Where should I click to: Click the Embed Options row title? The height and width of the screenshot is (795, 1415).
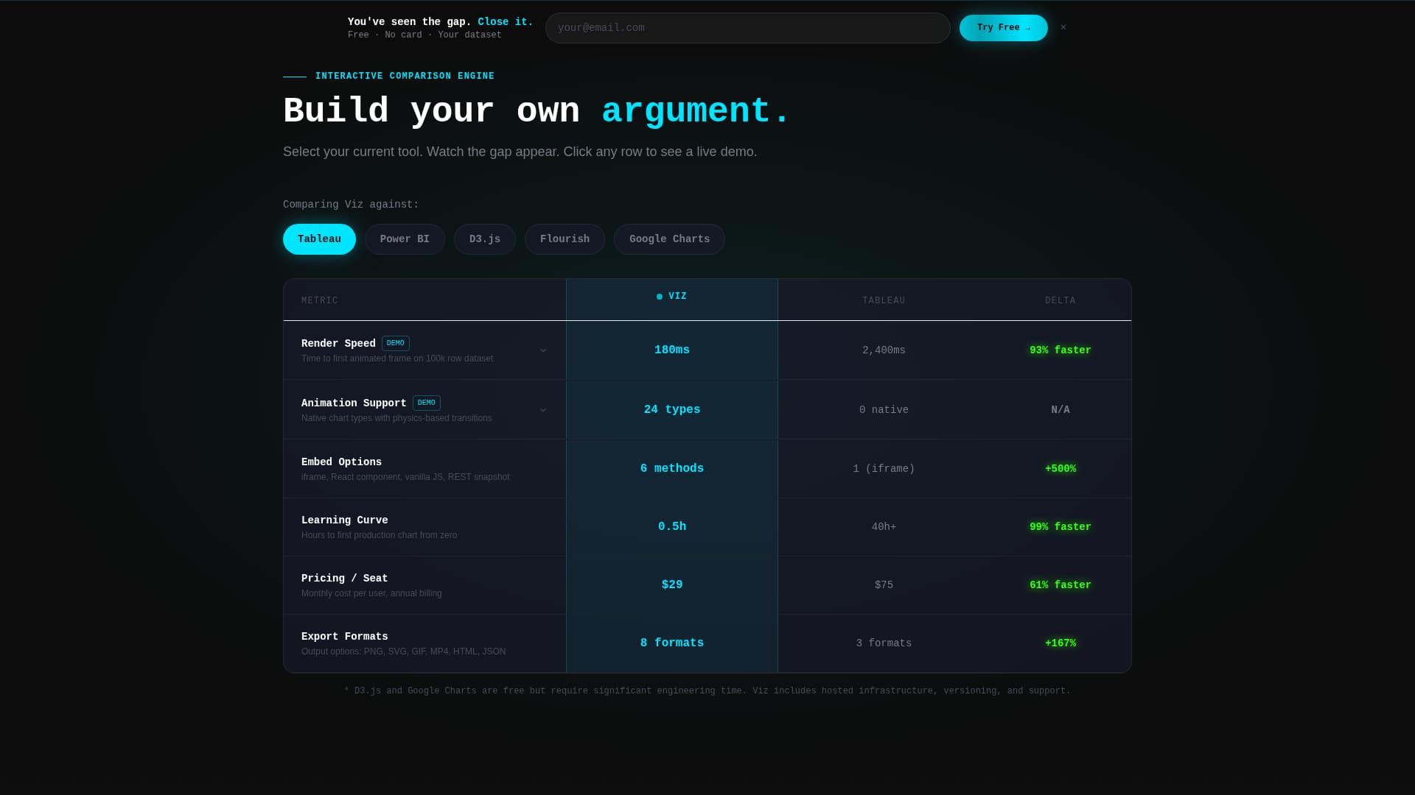(341, 462)
